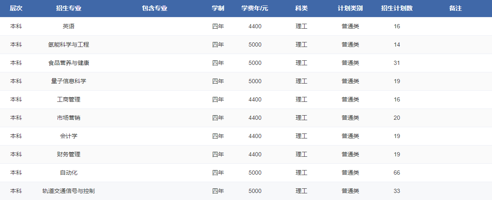This screenshot has width=492, height=200.
Task: Click the 工商管理 major cell
Action: coord(68,99)
